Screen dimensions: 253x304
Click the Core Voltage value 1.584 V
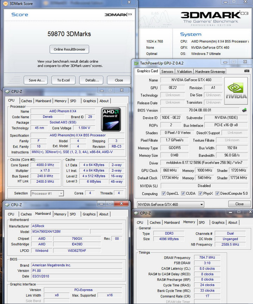tap(84, 128)
